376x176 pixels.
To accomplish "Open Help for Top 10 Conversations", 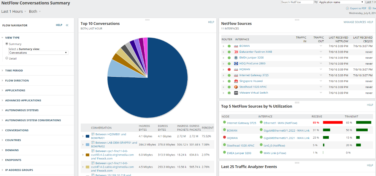I will tap(211, 22).
